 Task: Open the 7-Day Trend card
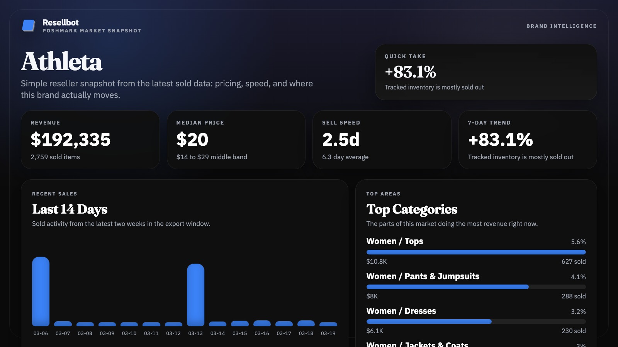(527, 140)
